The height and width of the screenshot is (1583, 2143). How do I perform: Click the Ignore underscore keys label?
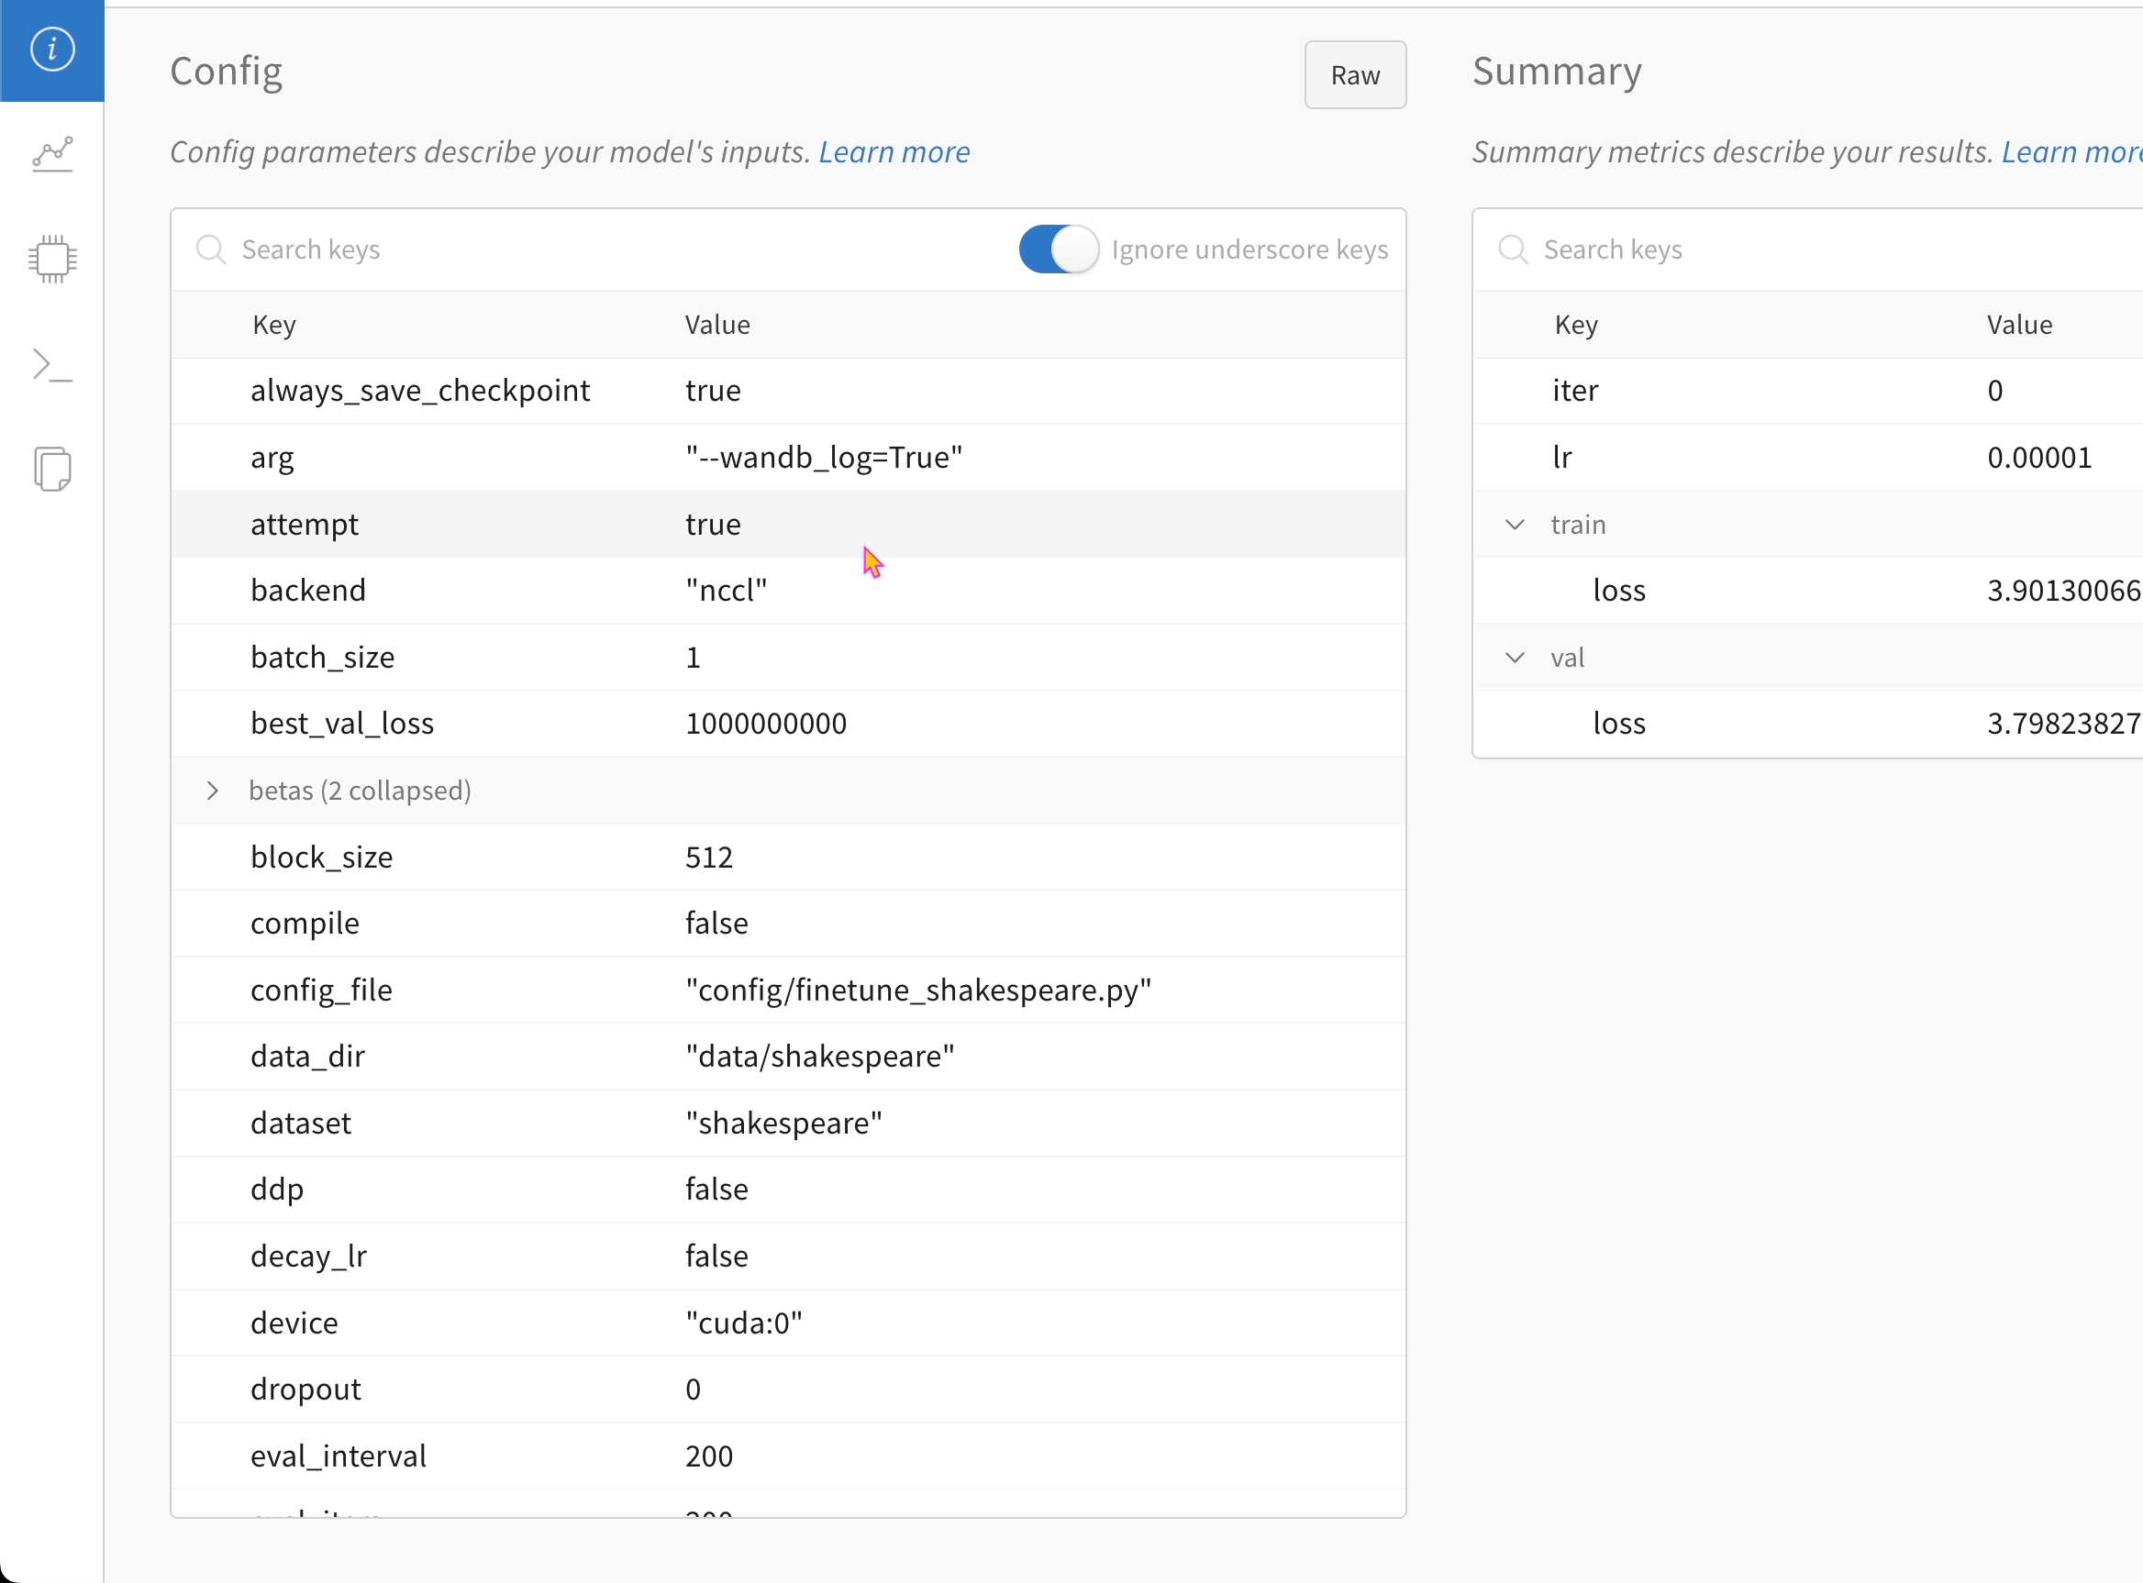coord(1249,250)
